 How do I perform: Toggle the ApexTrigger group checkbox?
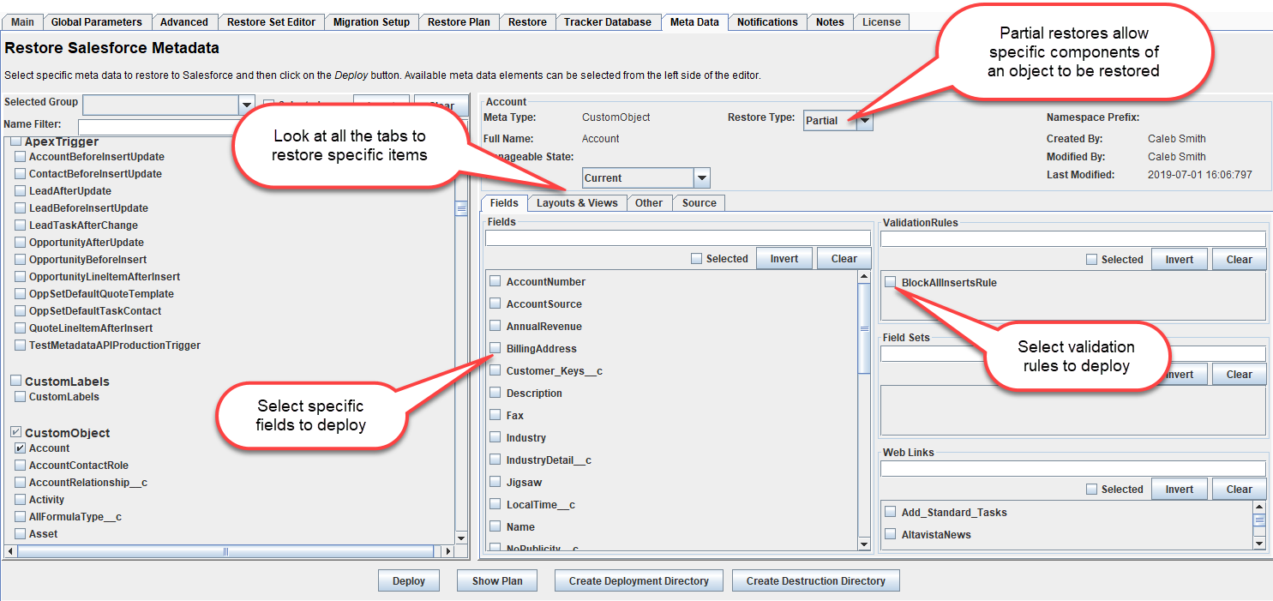[15, 141]
